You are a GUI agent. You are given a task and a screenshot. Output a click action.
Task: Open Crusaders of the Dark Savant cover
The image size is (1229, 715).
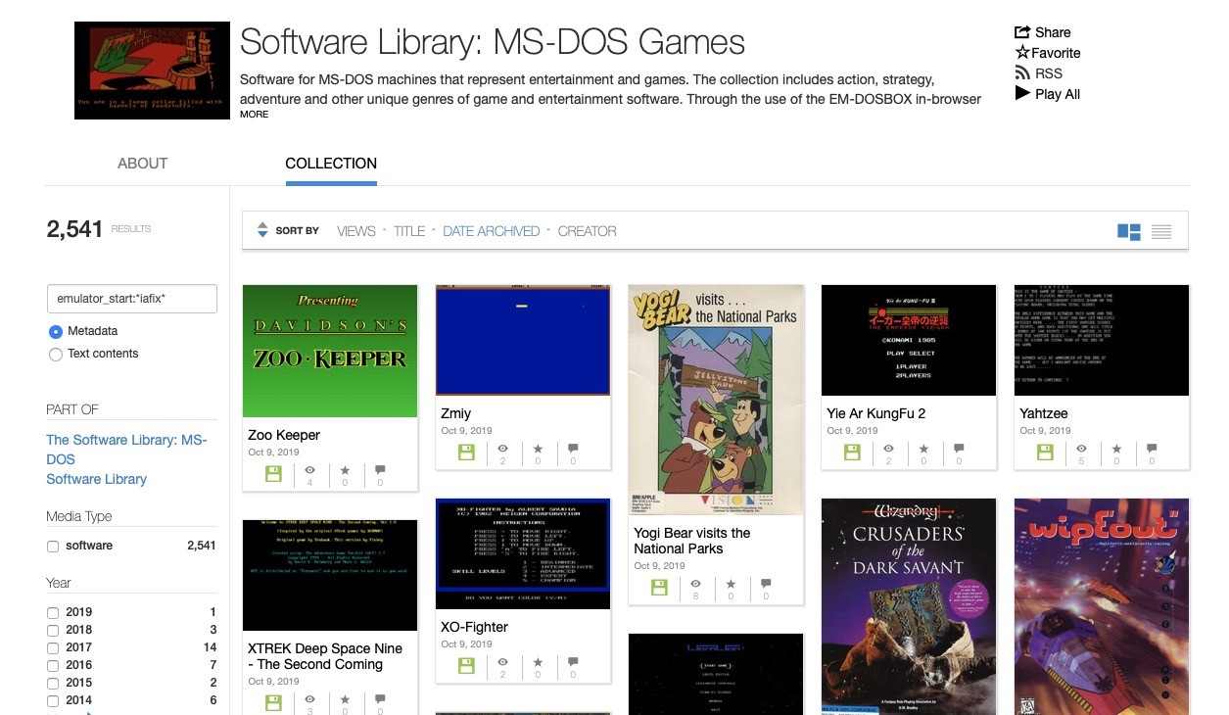(x=909, y=606)
